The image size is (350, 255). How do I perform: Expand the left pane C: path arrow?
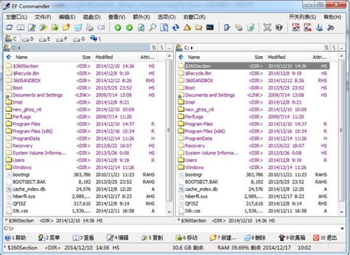20,48
